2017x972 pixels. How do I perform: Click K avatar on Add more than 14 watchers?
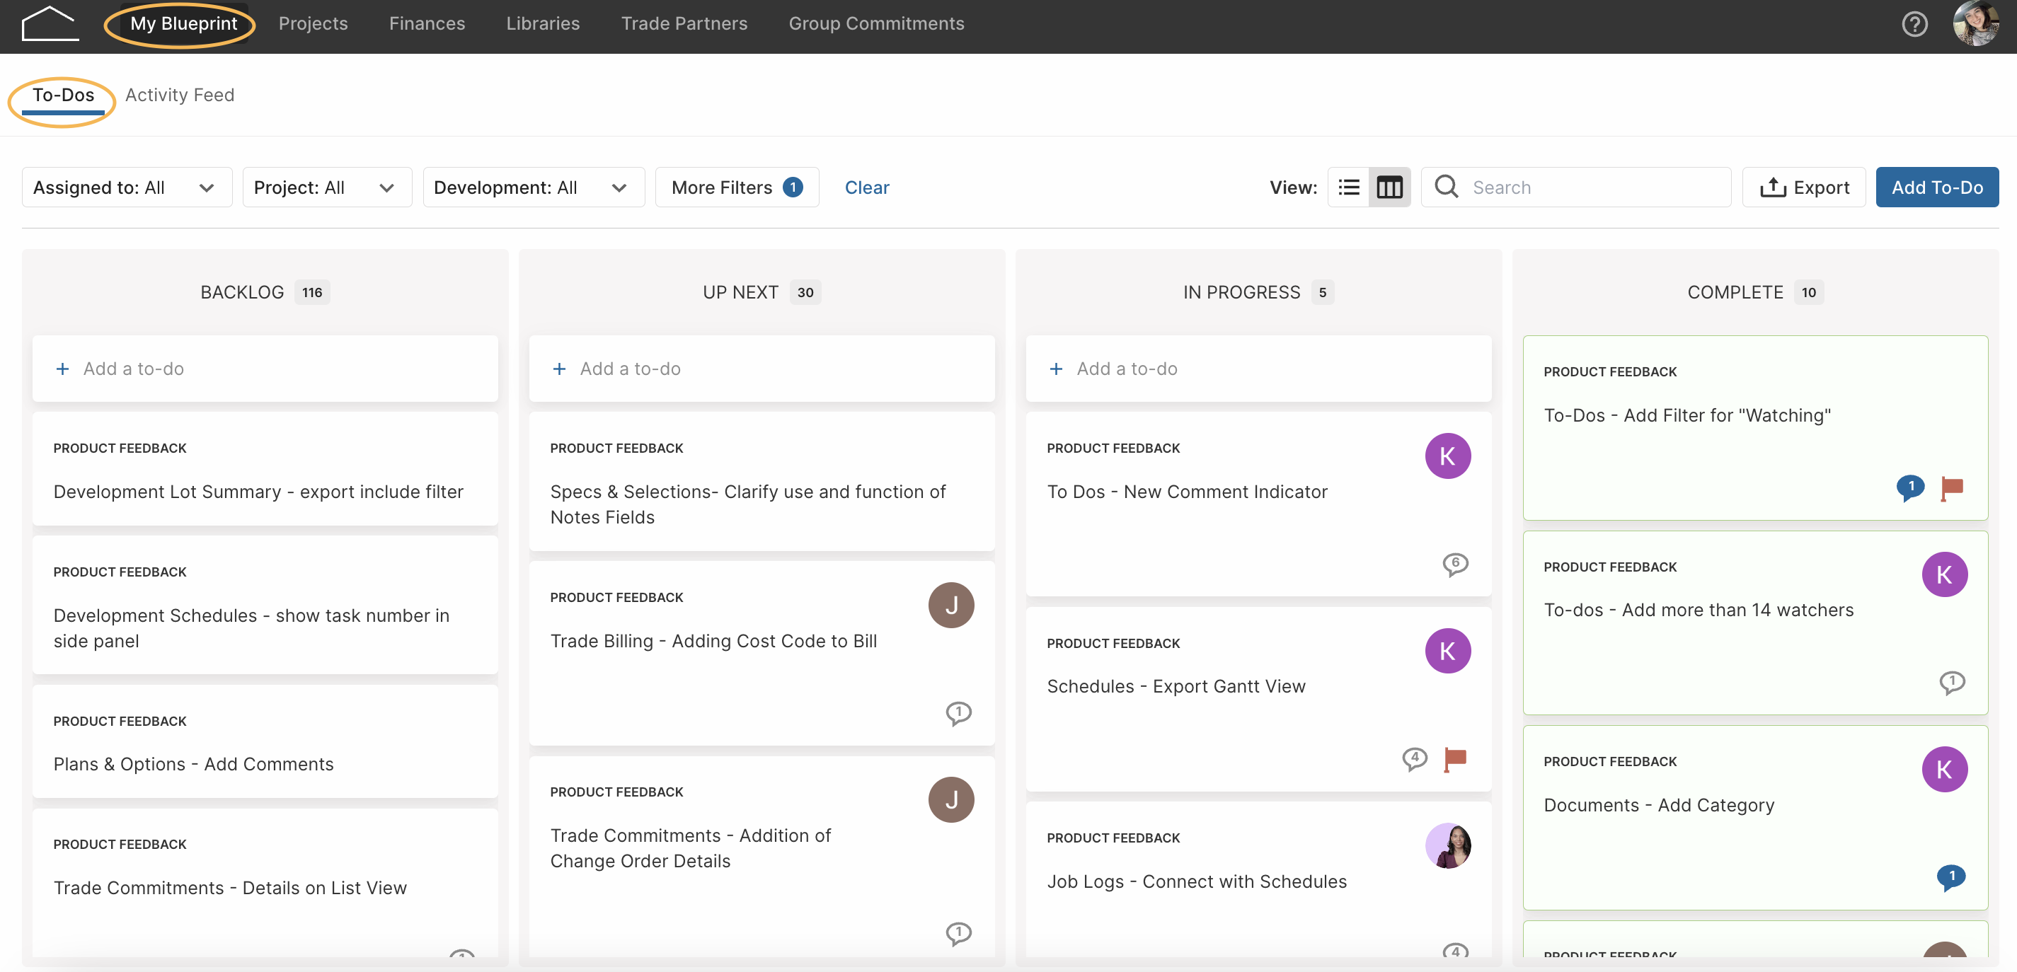coord(1944,574)
